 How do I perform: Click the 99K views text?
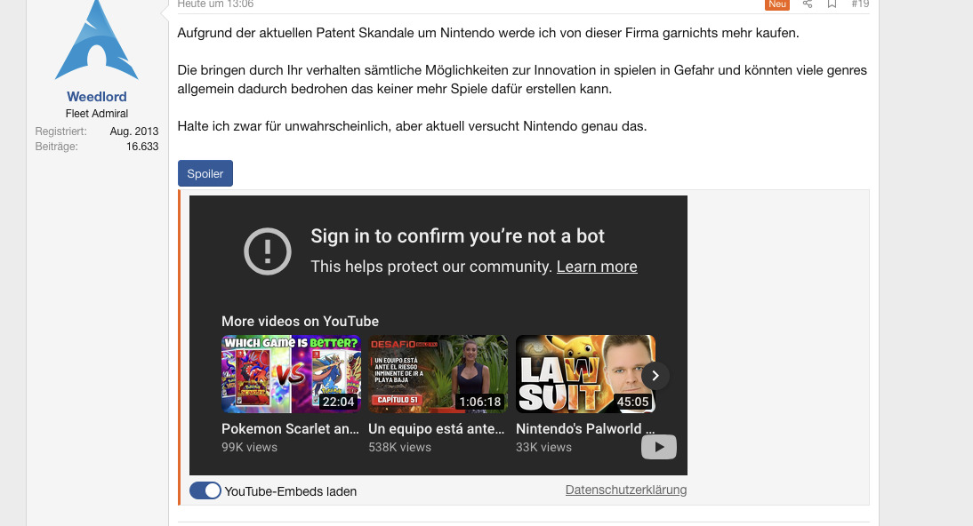coord(249,447)
